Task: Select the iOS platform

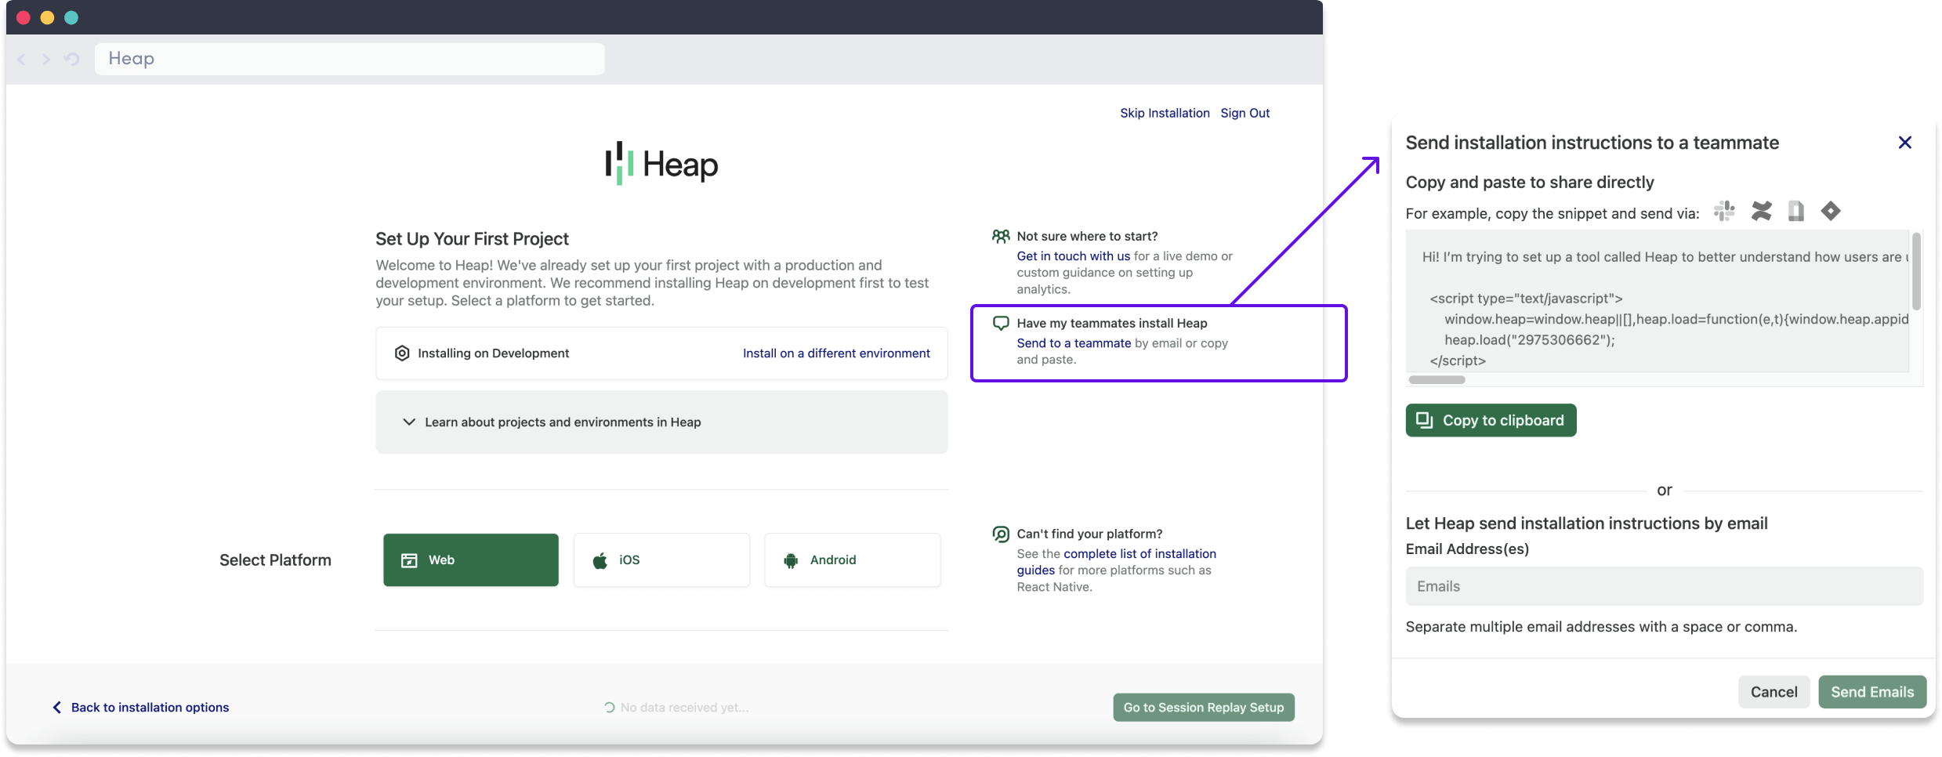Action: [661, 560]
